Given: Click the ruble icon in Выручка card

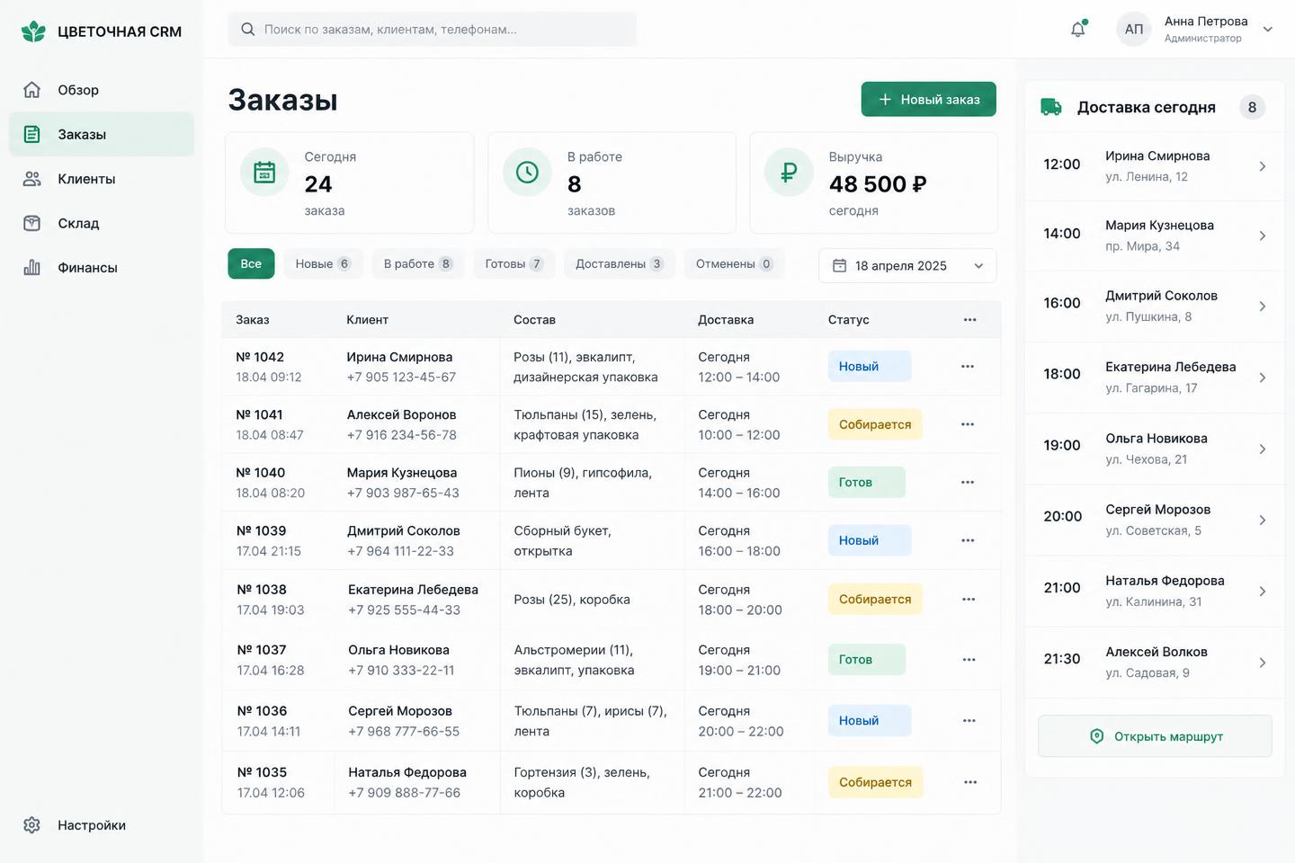Looking at the screenshot, I should (x=789, y=172).
